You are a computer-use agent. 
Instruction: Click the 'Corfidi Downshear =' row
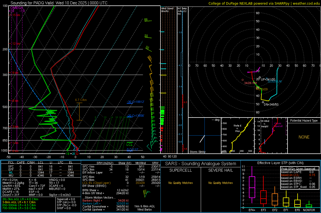106,206
